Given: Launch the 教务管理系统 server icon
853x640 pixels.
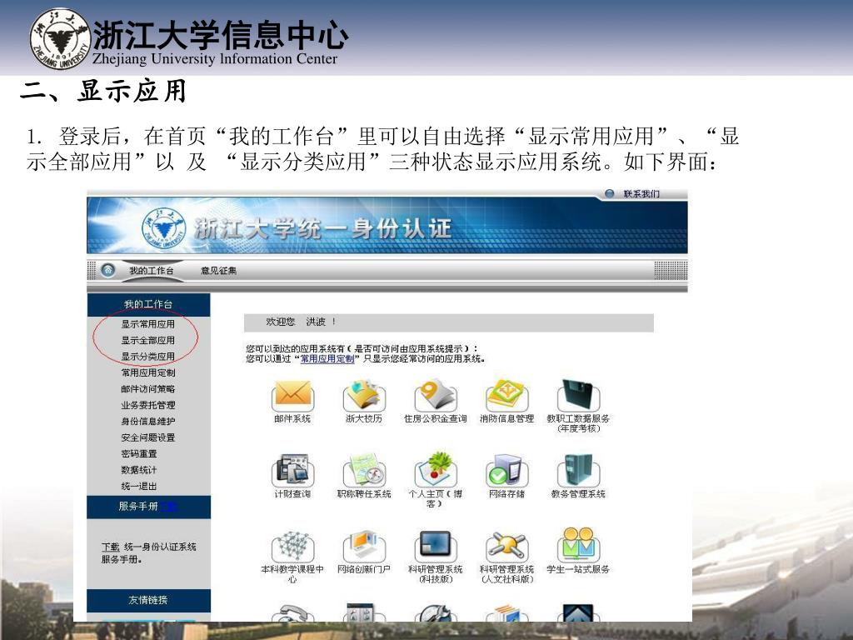Looking at the screenshot, I should pyautogui.click(x=578, y=470).
